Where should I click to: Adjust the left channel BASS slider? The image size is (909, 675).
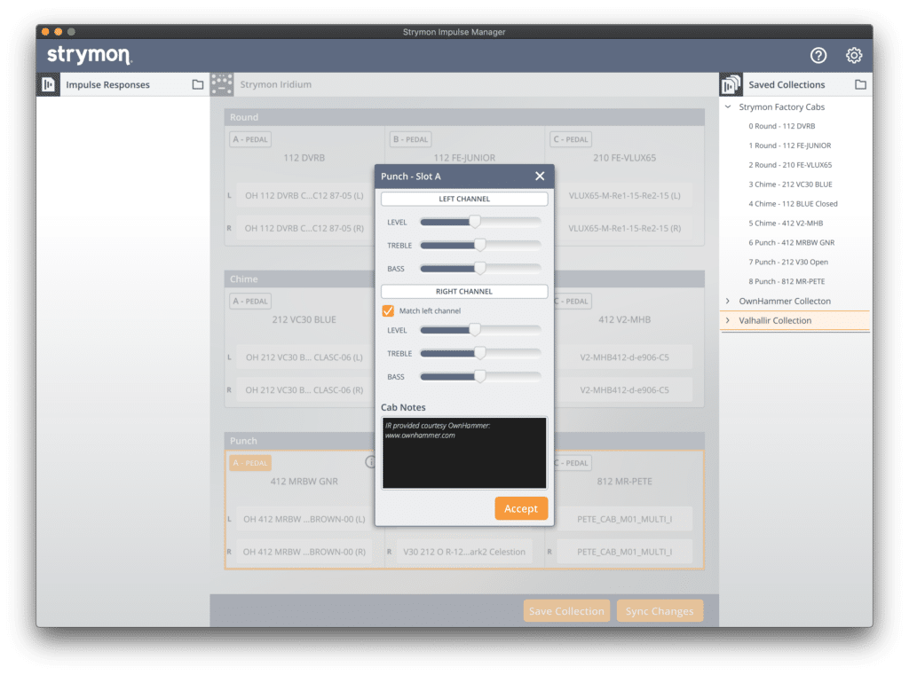(x=480, y=268)
